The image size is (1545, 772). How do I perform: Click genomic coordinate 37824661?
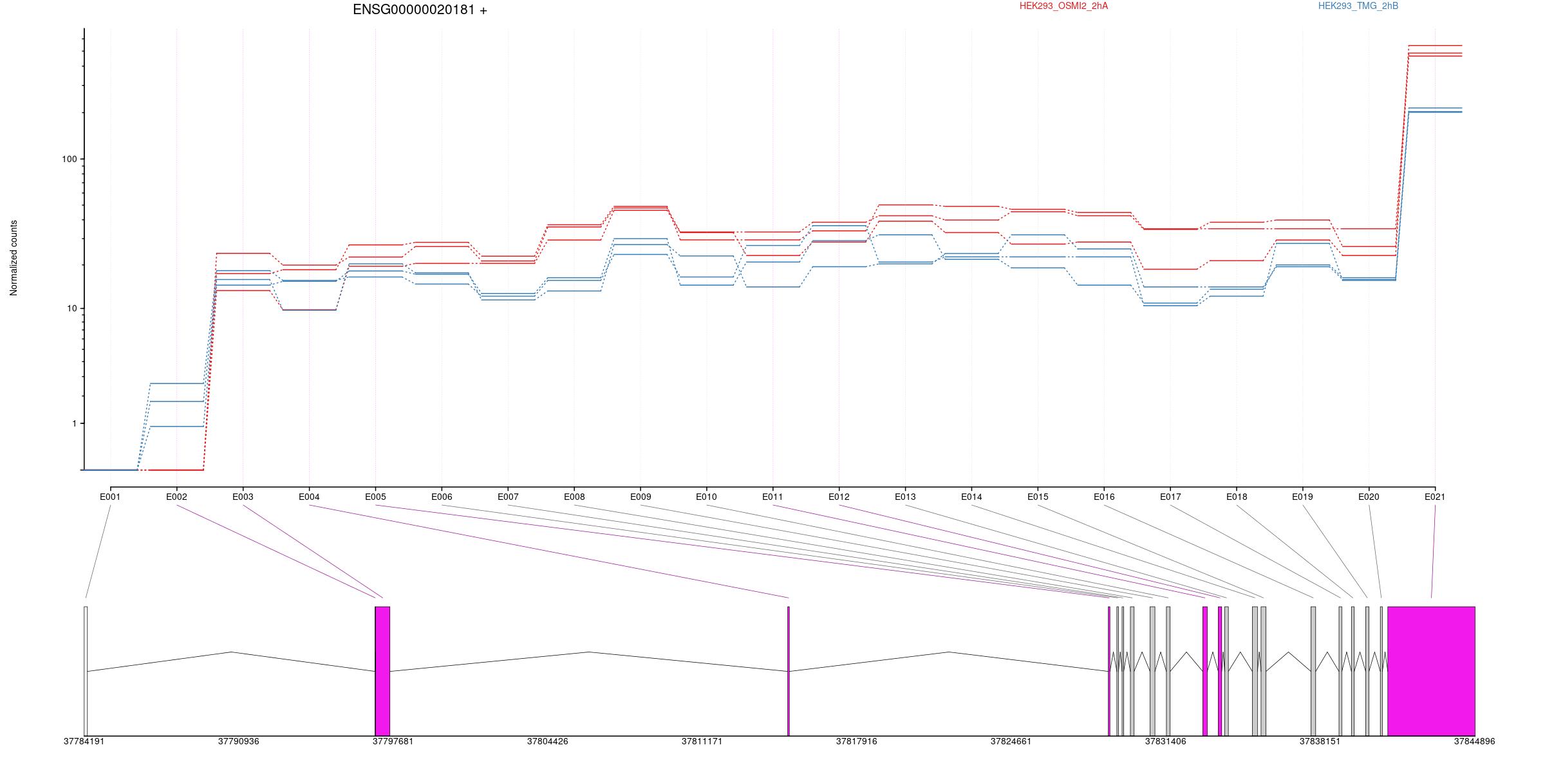1011,741
